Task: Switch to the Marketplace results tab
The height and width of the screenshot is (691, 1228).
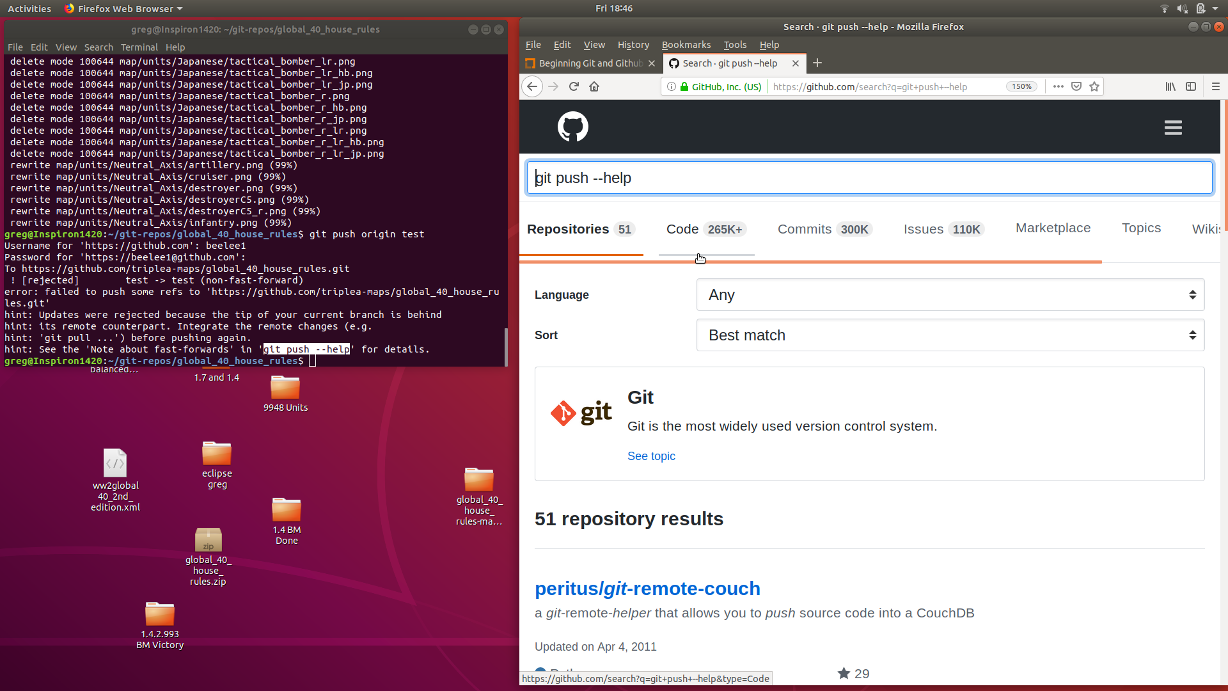Action: point(1053,228)
